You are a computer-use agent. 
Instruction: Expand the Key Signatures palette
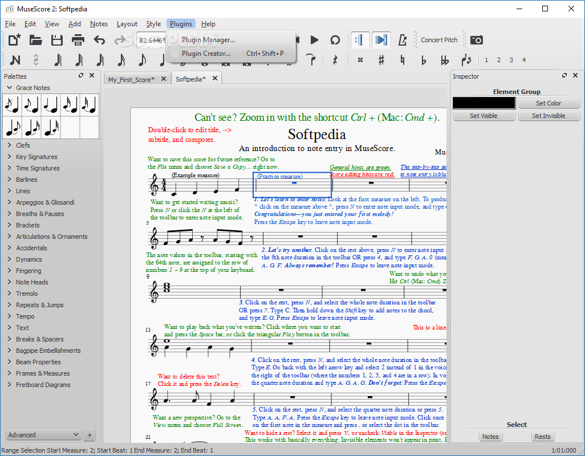[10, 157]
